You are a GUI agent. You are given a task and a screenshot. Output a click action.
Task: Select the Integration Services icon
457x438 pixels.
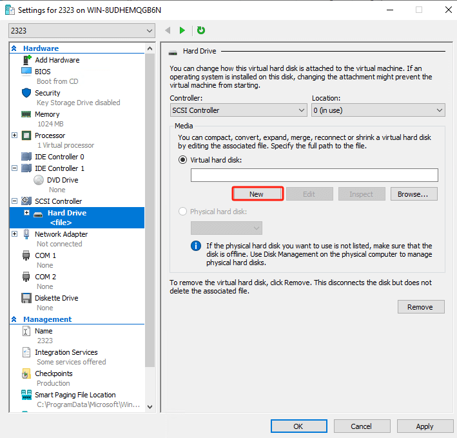pos(26,352)
